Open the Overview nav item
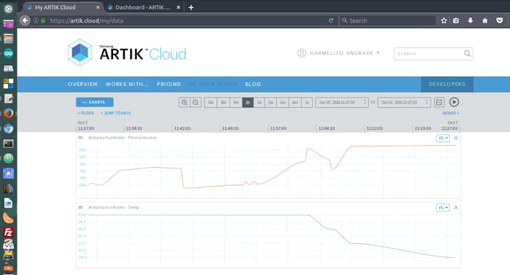 (x=83, y=85)
